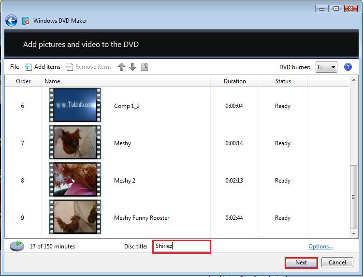Click the disc usage pie chart icon
This screenshot has width=363, height=277.
(17, 246)
